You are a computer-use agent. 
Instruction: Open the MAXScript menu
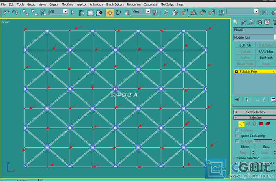tap(167, 4)
